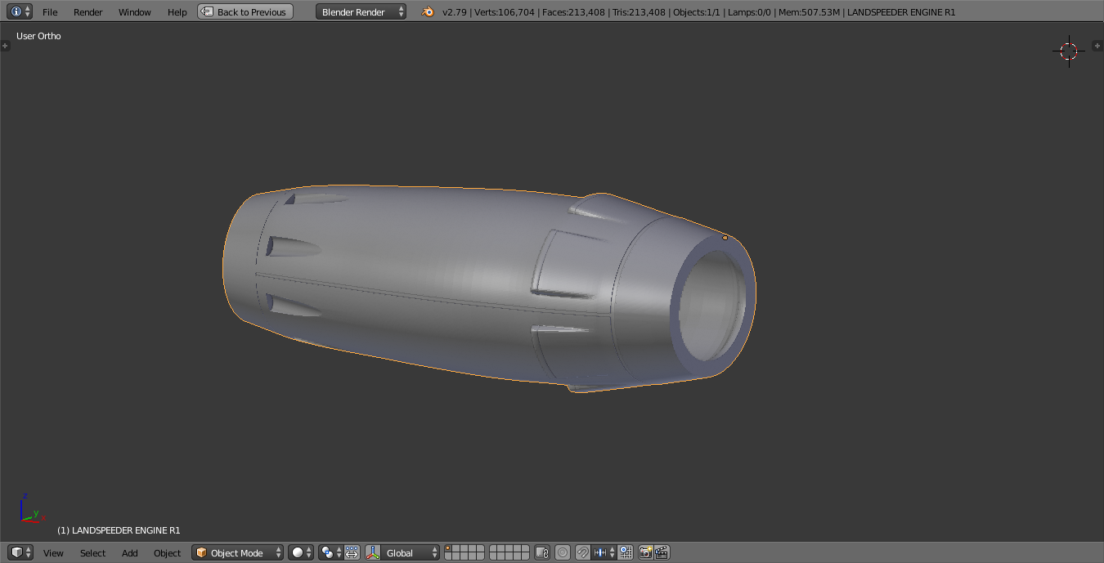Image resolution: width=1104 pixels, height=563 pixels.
Task: Open the Add menu in viewport header
Action: (129, 553)
